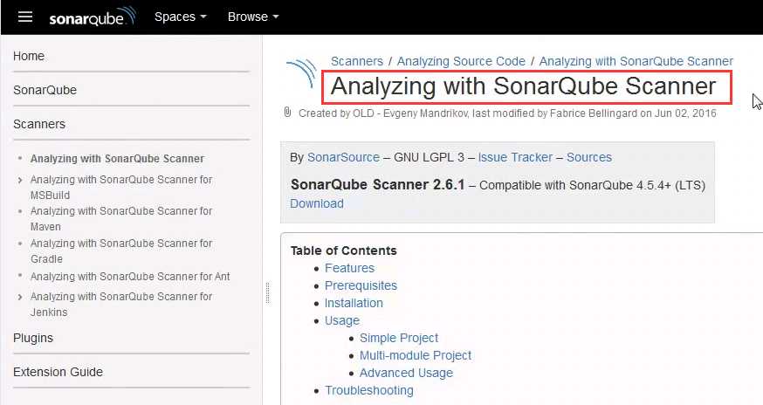The image size is (763, 405).
Task: Click the page author and modified date line
Action: point(507,113)
